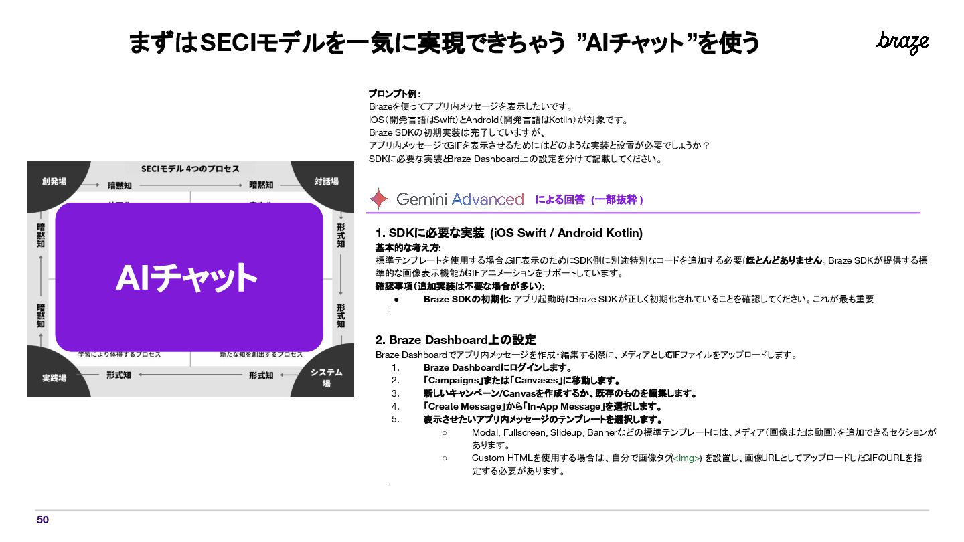Click the slide number 50
The image size is (964, 542).
43,520
